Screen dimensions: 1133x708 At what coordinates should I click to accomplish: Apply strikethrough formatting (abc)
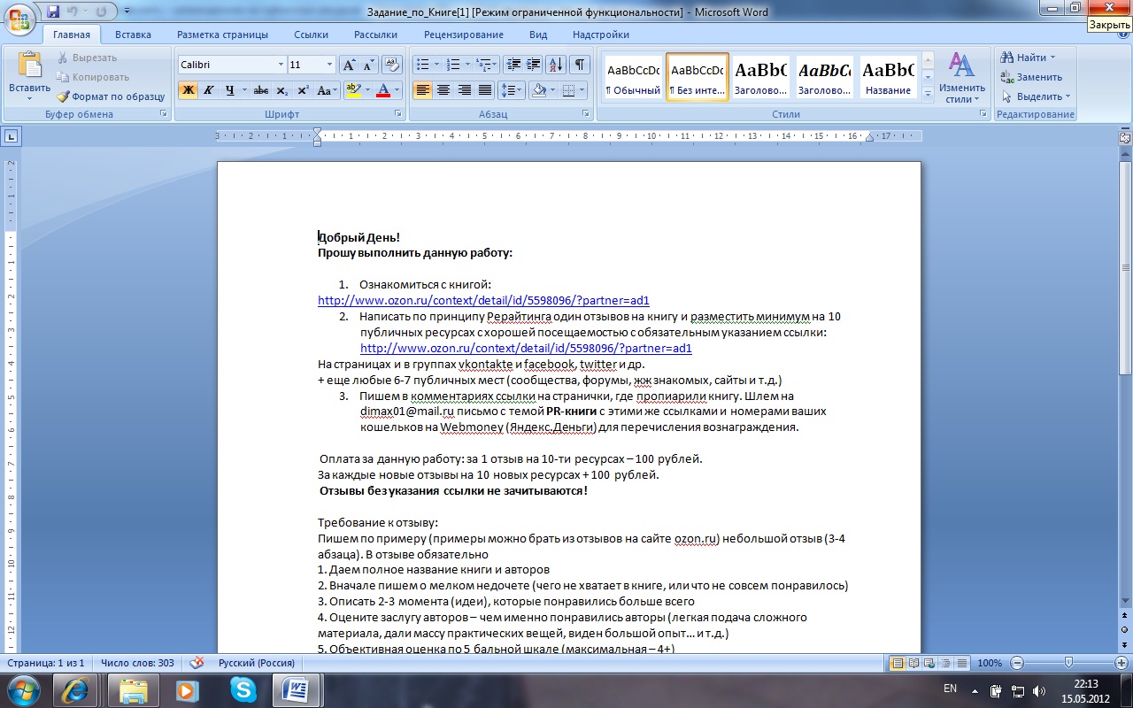(261, 90)
